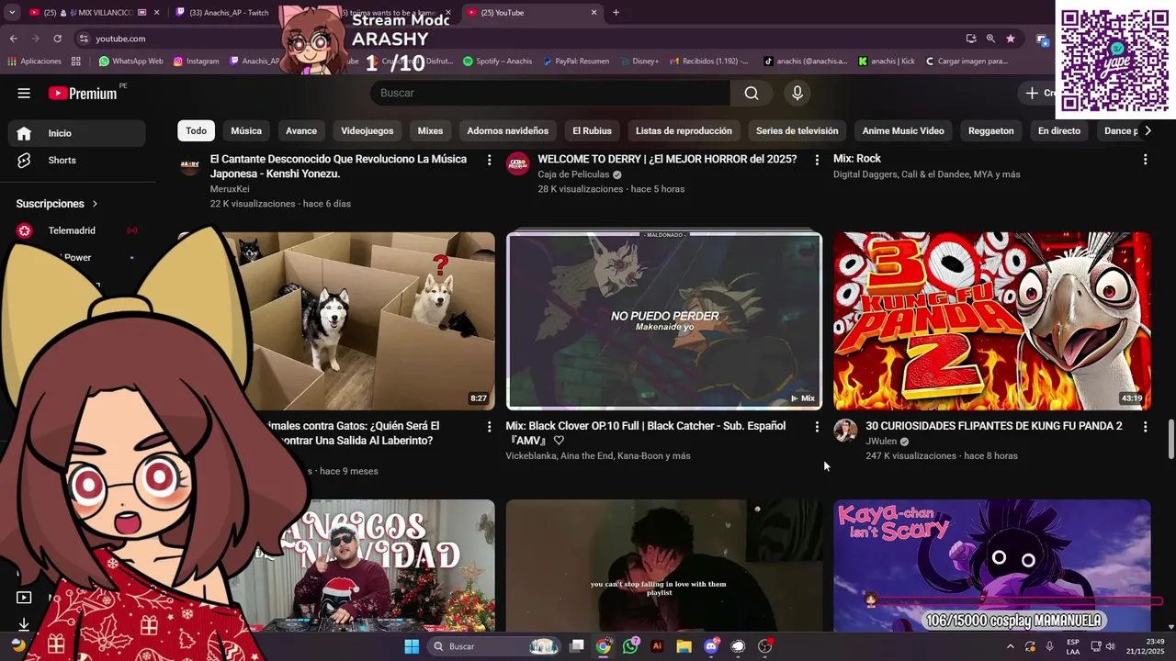Open WhatsApp Web bookmark
Image resolution: width=1176 pixels, height=661 pixels.
pos(130,62)
